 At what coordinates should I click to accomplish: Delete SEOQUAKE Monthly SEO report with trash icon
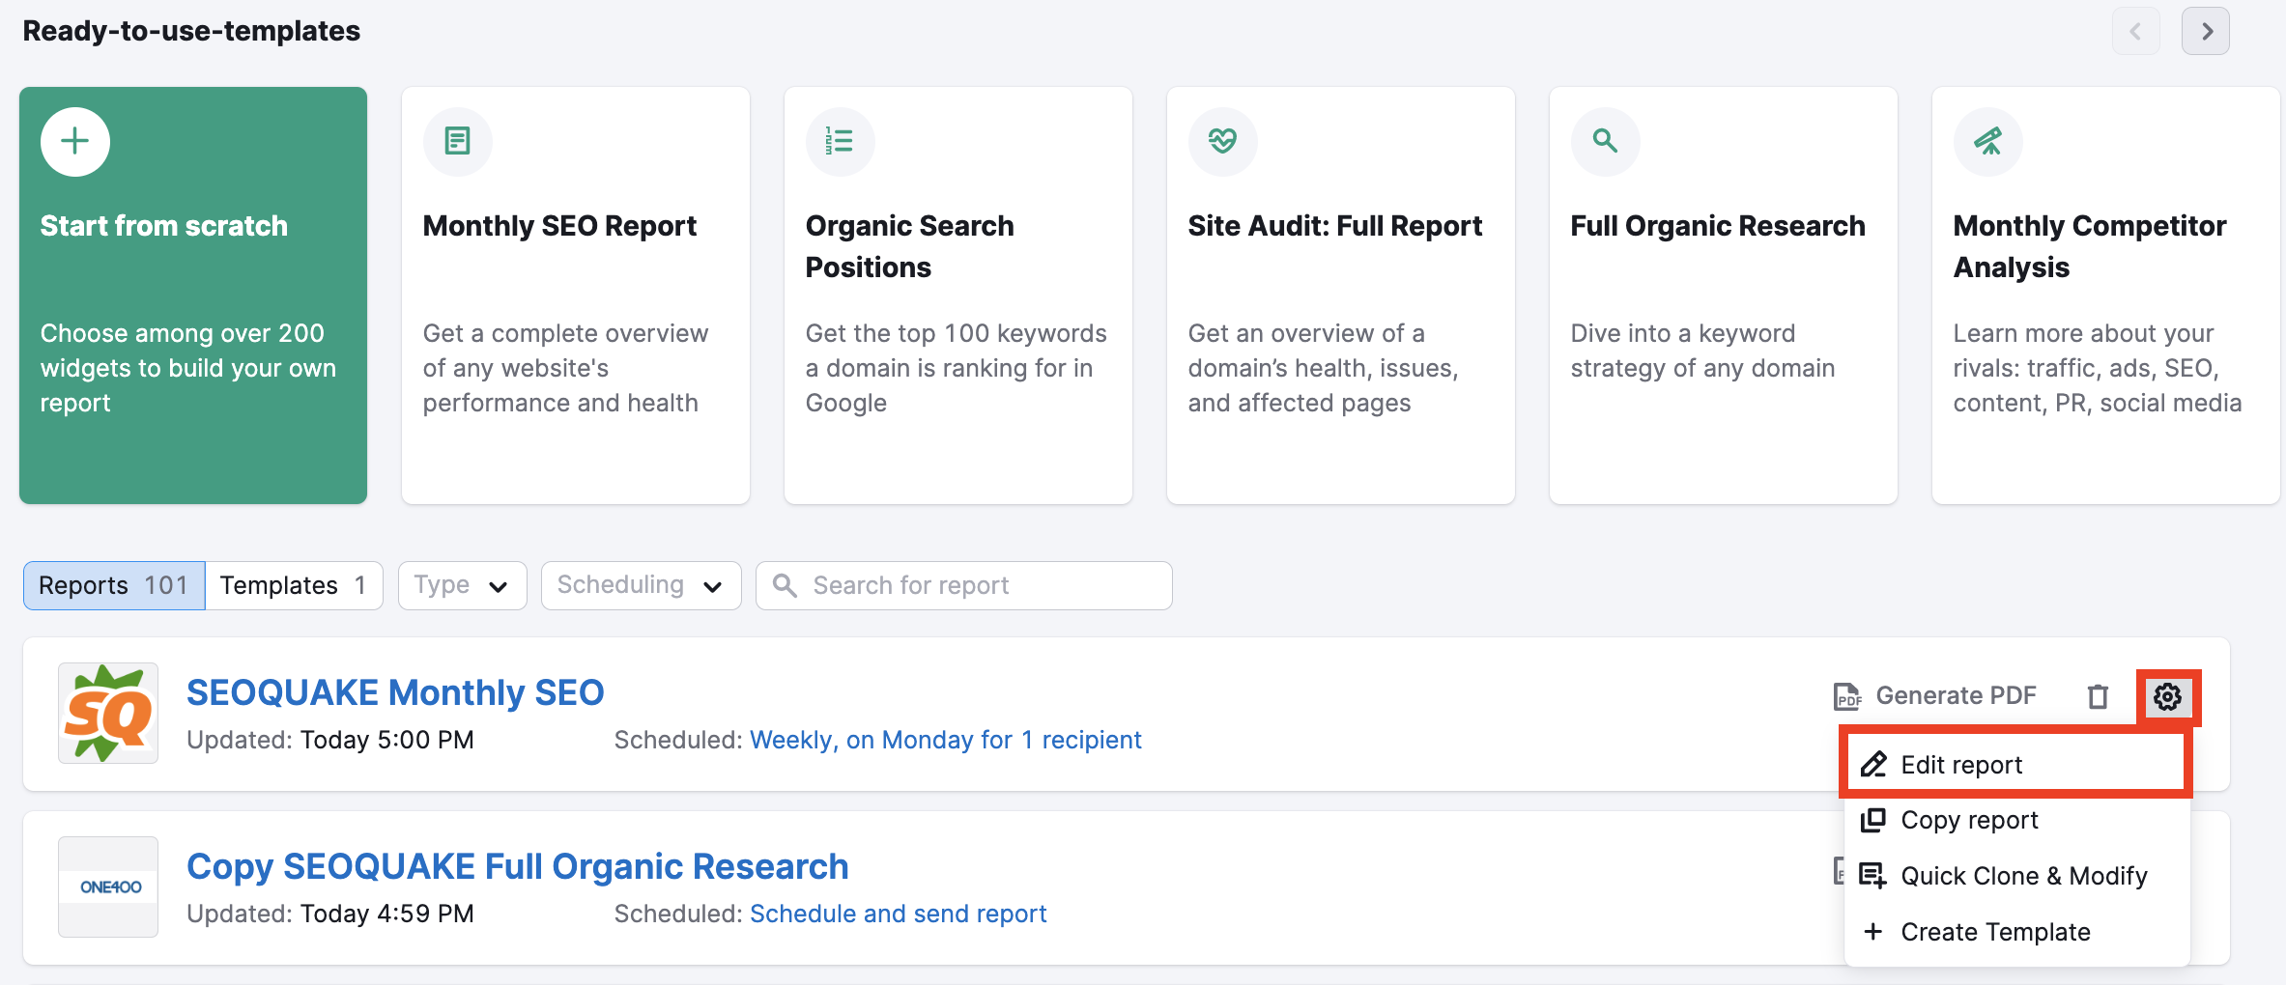coord(2098,696)
